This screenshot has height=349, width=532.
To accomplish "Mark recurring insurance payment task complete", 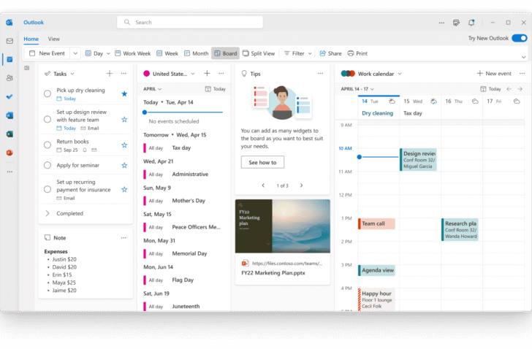I will pos(47,189).
